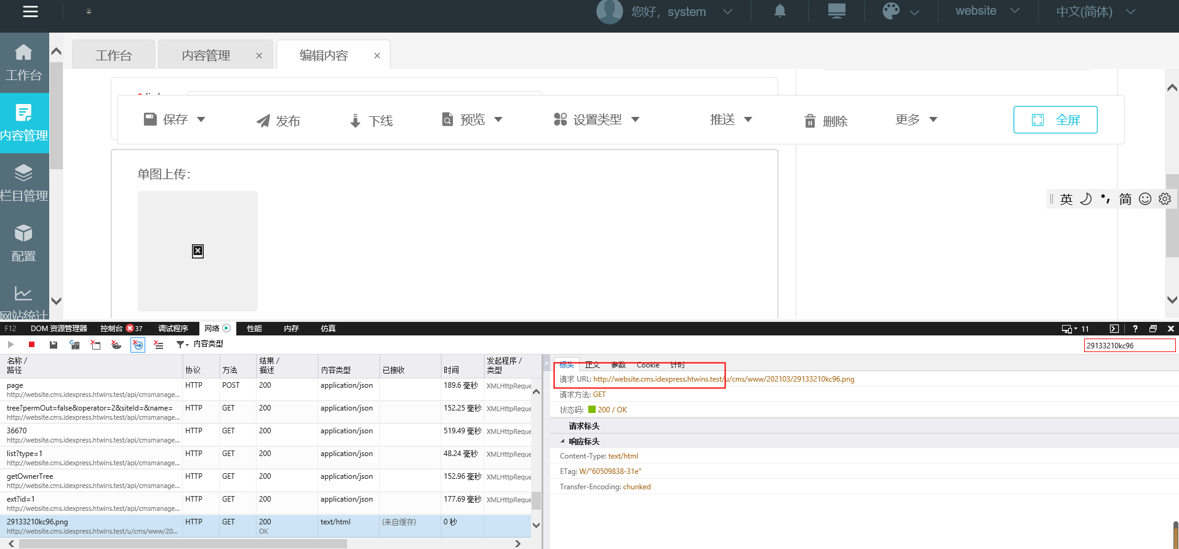Open 网站统计 in the left sidebar
Image resolution: width=1179 pixels, height=549 pixels.
point(24,303)
